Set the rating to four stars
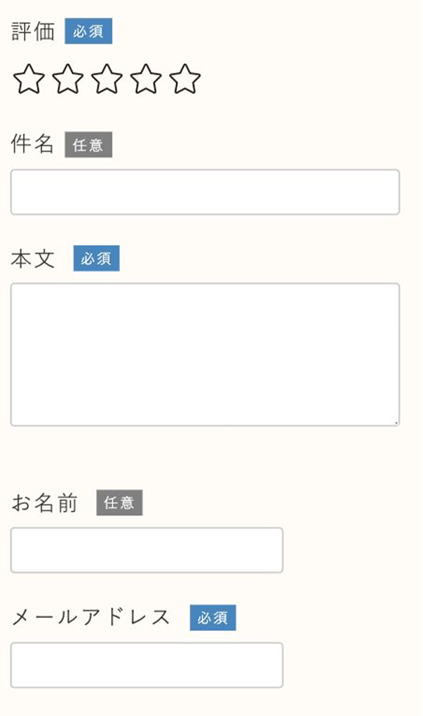The width and height of the screenshot is (423, 716). click(x=146, y=80)
